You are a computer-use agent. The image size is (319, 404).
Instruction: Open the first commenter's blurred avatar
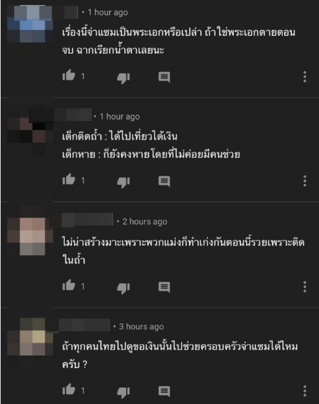tap(30, 24)
